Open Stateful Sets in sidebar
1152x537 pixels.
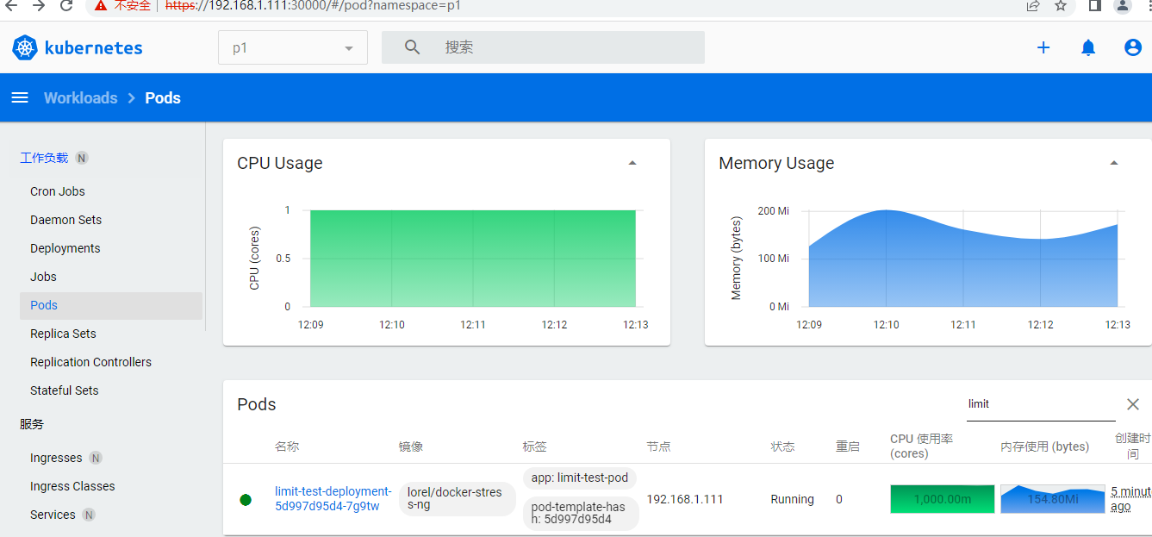65,390
